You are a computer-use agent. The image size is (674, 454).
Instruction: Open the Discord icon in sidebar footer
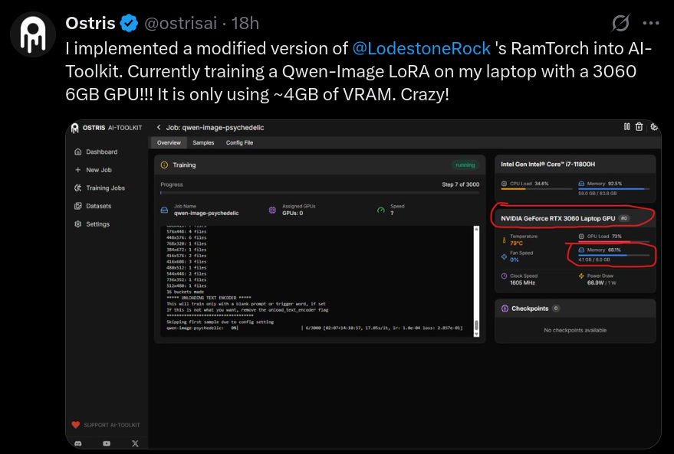[77, 444]
